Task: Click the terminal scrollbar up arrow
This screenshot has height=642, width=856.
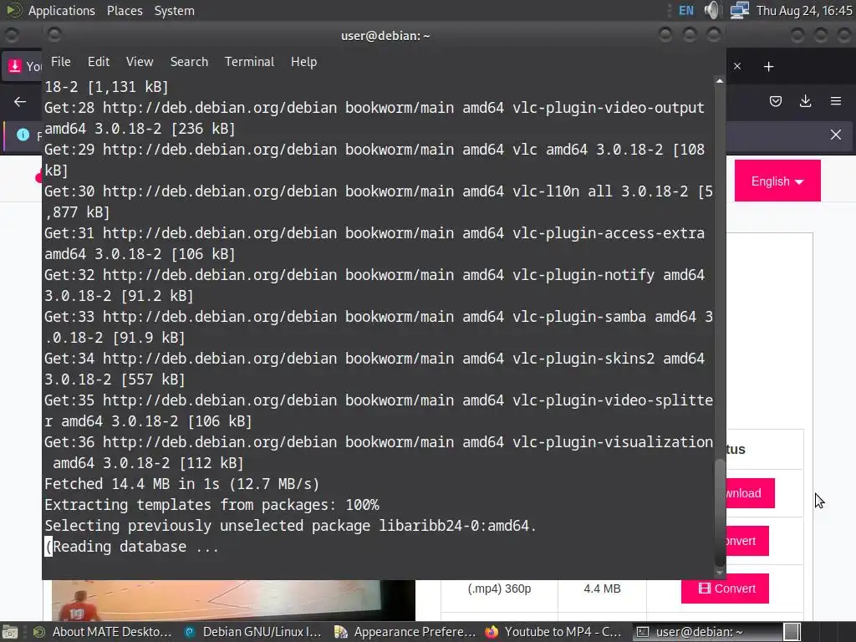Action: [720, 81]
